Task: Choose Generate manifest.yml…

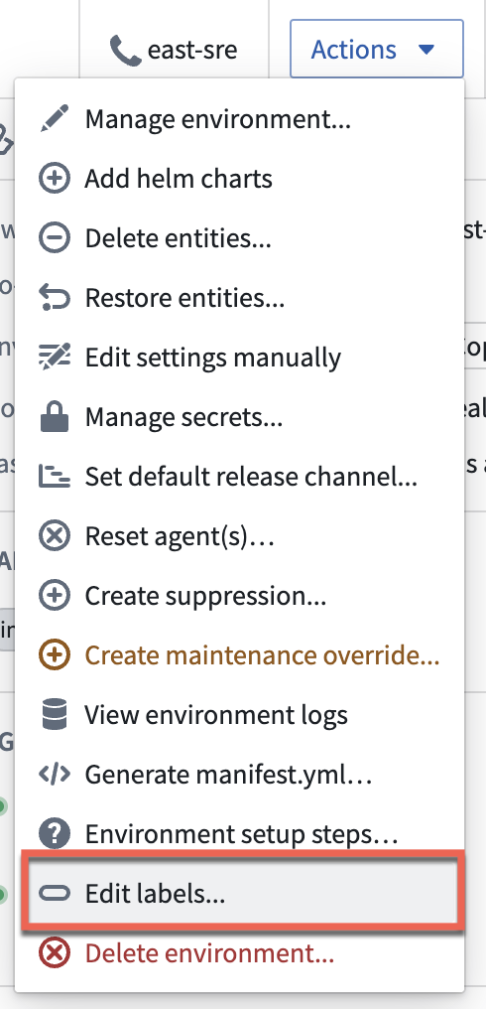Action: pyautogui.click(x=239, y=775)
